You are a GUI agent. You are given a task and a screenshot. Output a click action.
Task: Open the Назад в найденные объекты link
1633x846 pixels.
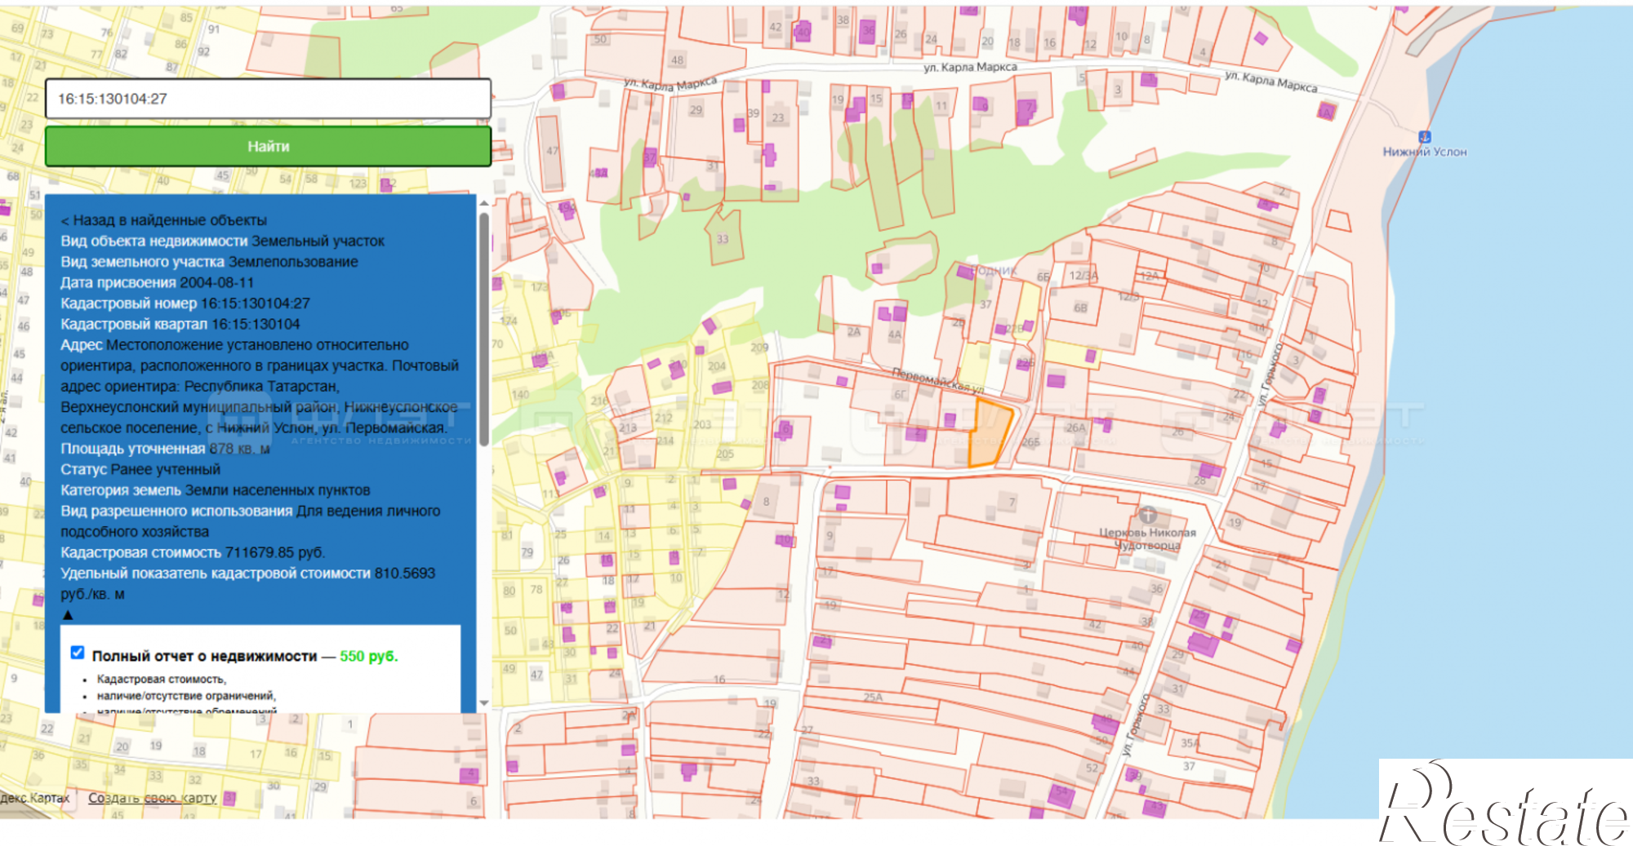point(163,220)
